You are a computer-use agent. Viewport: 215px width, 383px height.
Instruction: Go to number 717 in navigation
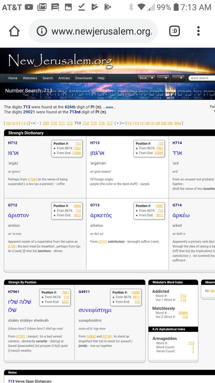(x=110, y=123)
